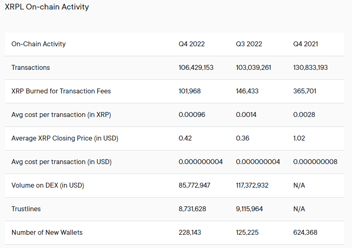
Task: Select 'XRP Burned for Transaction Fees' label
Action: pyautogui.click(x=61, y=91)
